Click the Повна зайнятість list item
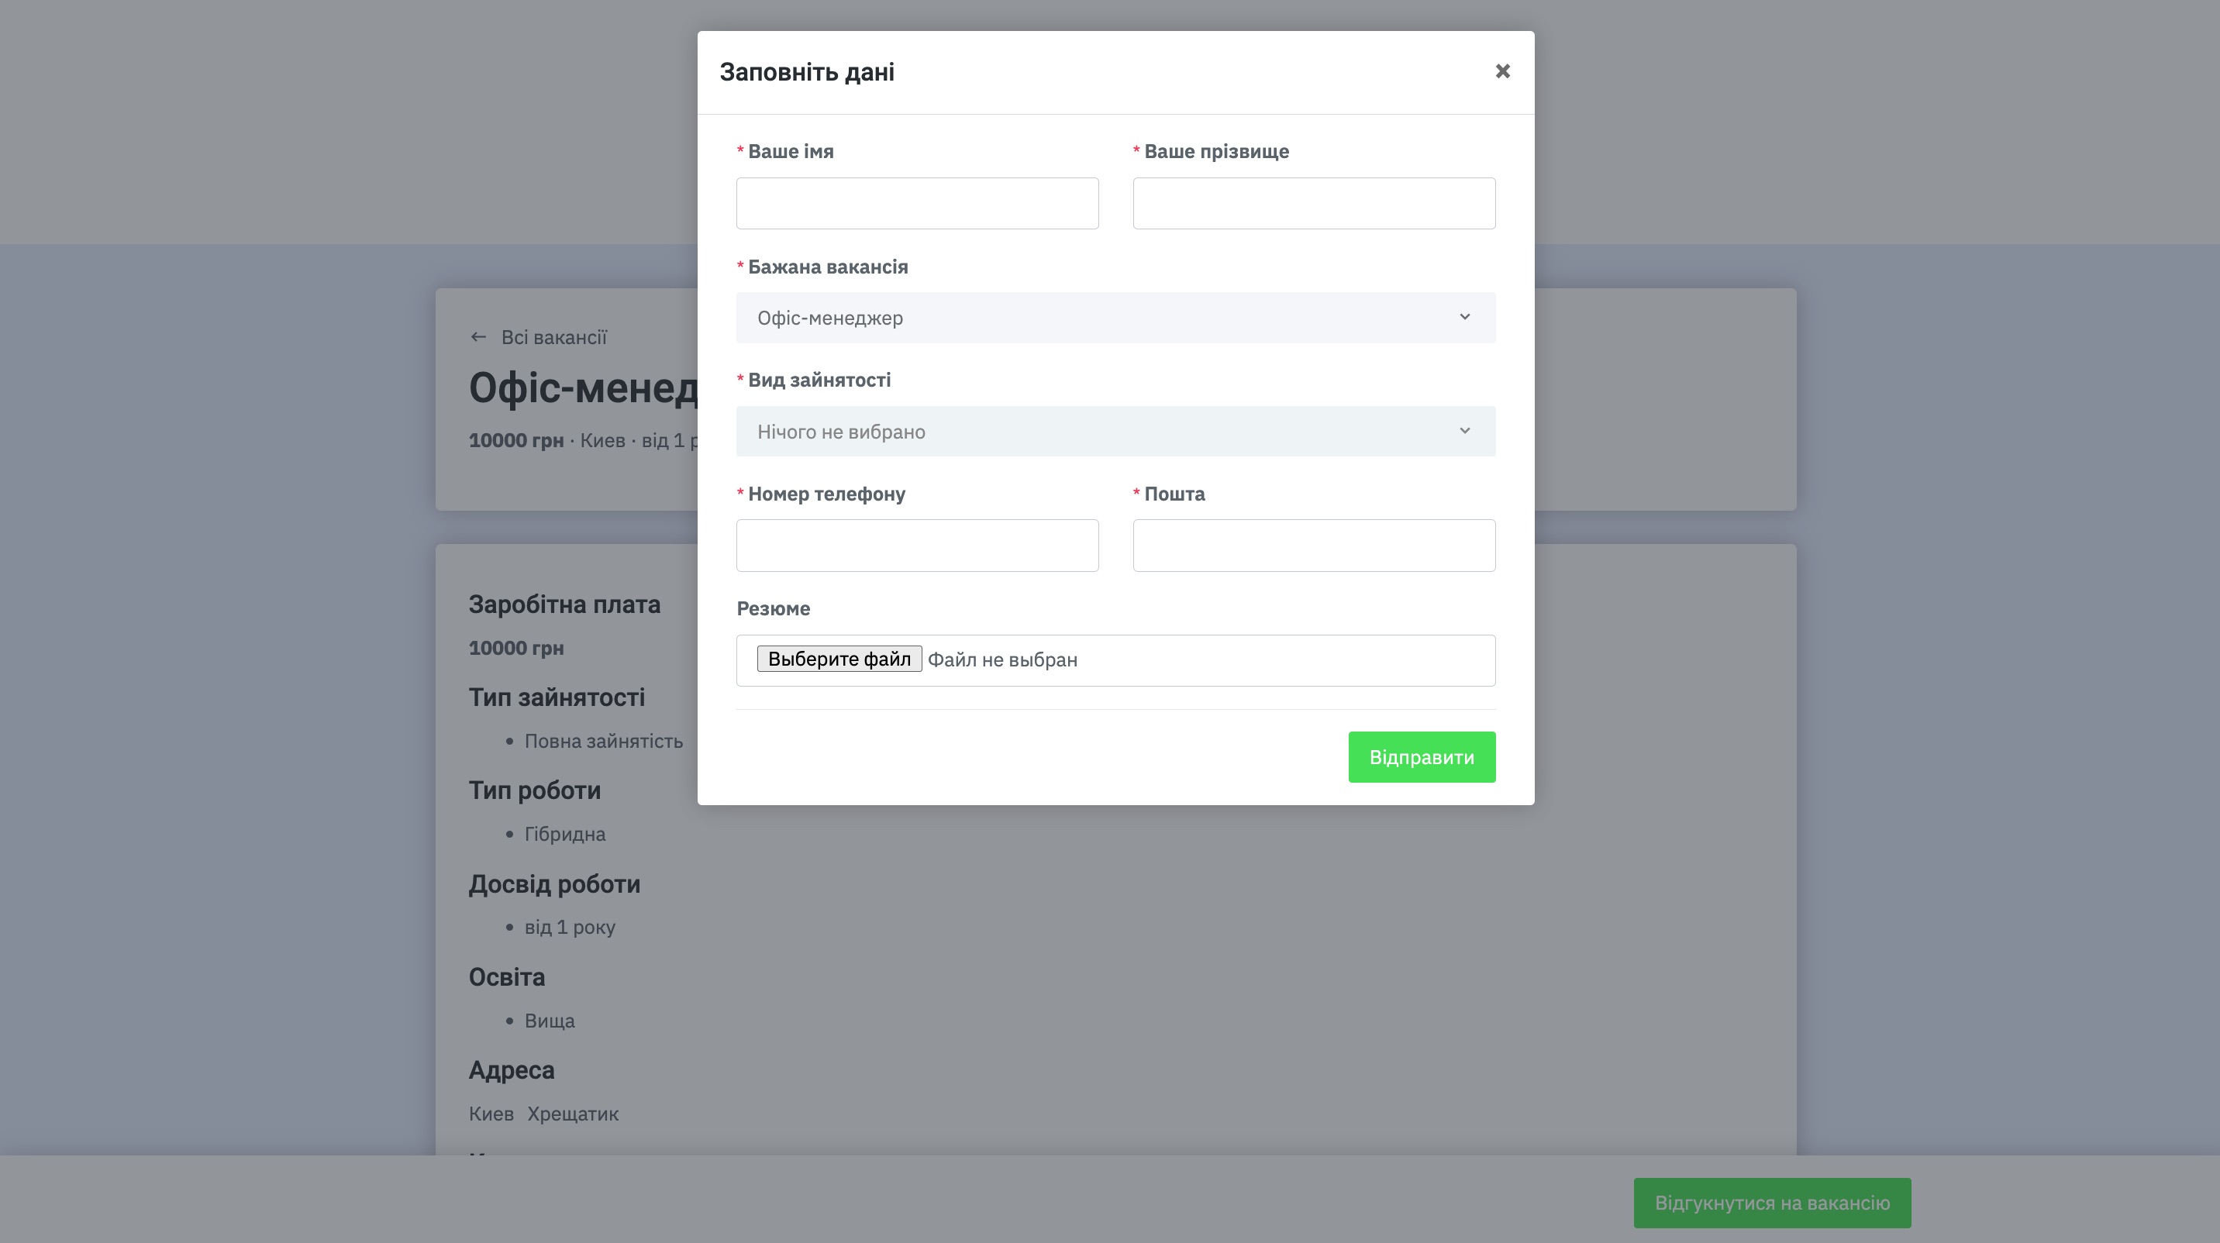Image resolution: width=2220 pixels, height=1243 pixels. [603, 741]
